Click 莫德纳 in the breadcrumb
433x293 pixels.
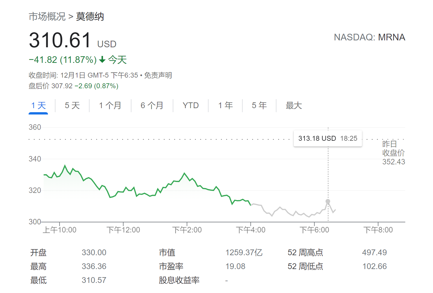point(90,17)
